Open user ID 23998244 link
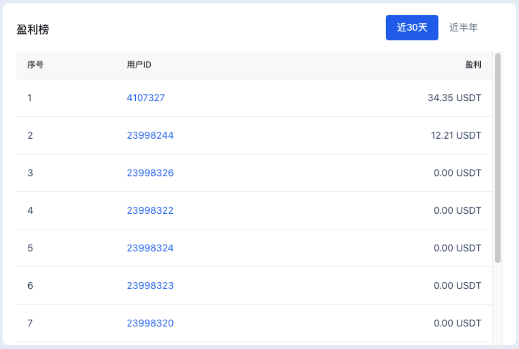Image resolution: width=519 pixels, height=349 pixels. 150,135
